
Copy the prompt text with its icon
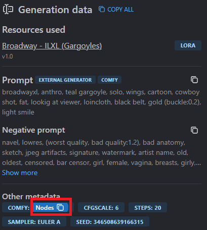point(194,80)
